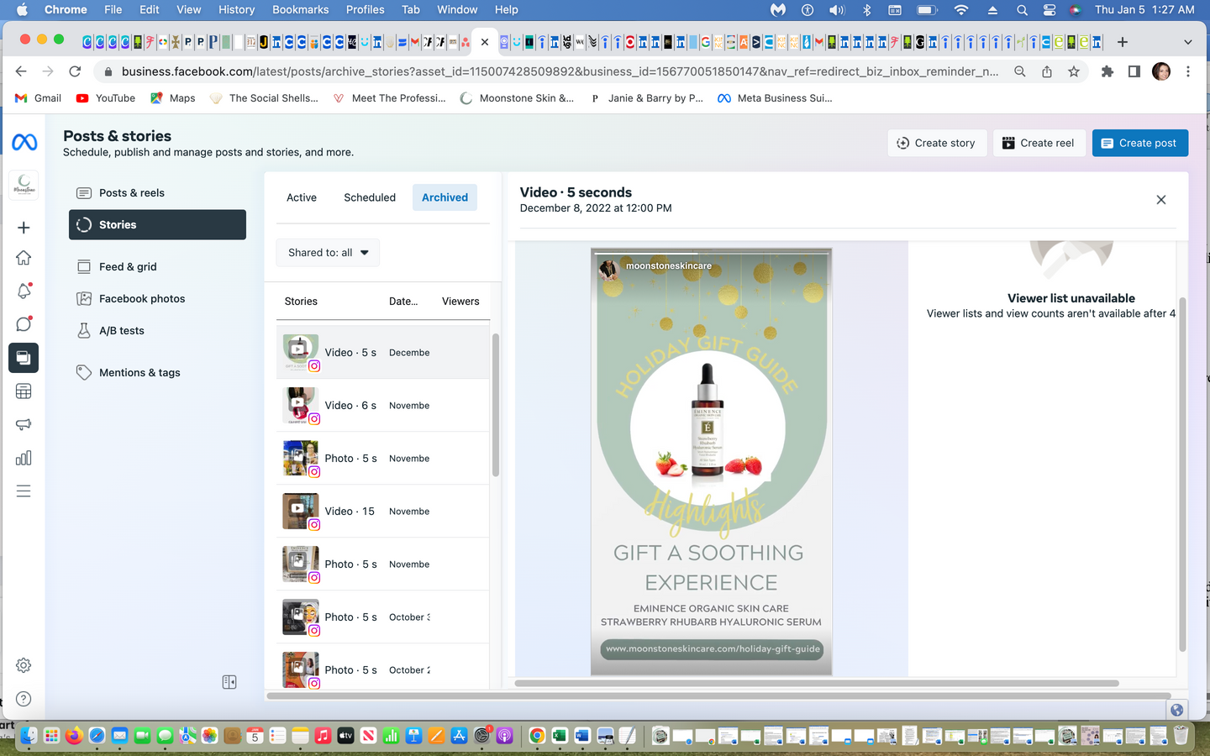Viewport: 1210px width, 756px height.
Task: Open Mentions & tags in navigation
Action: (x=139, y=373)
